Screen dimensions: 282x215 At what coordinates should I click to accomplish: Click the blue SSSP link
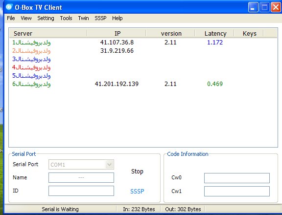pos(137,192)
